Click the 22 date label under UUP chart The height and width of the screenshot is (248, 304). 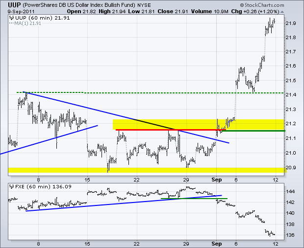(137, 180)
